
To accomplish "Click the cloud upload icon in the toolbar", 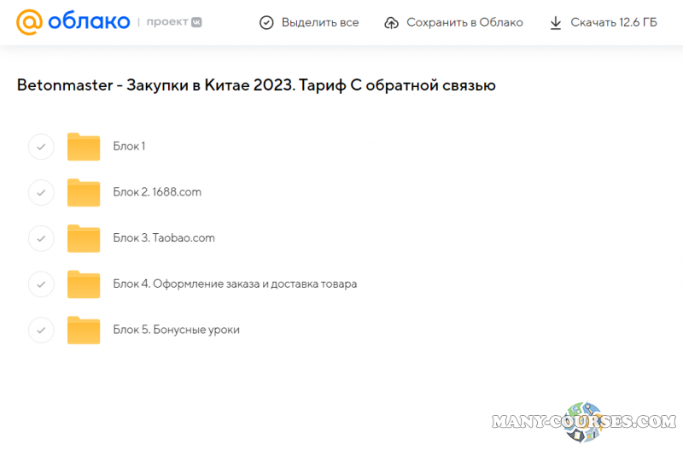I will 392,23.
